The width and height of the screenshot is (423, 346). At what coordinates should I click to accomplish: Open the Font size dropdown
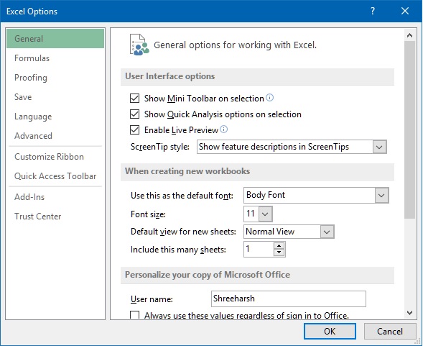pyautogui.click(x=265, y=214)
